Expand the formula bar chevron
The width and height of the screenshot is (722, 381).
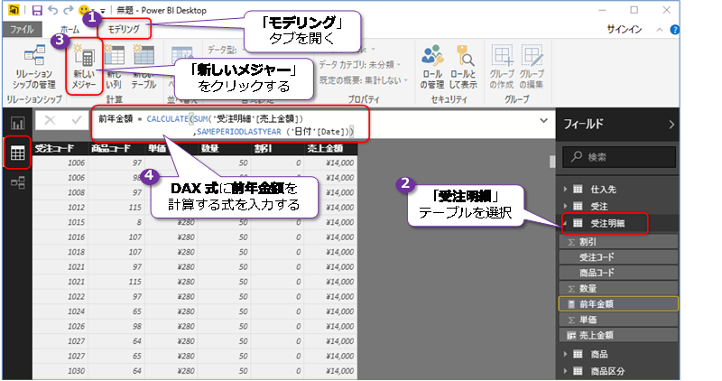click(544, 121)
